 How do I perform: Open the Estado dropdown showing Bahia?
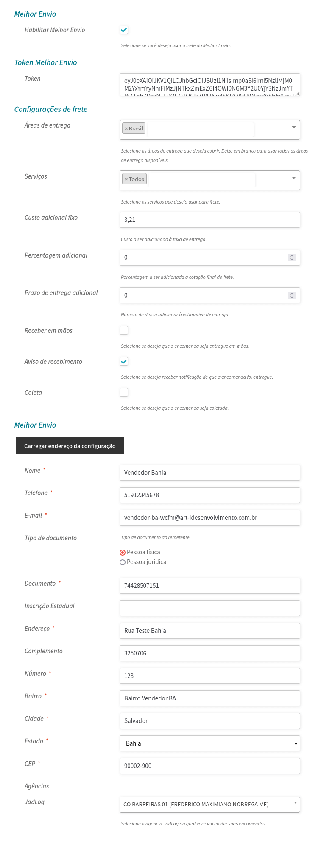click(x=210, y=743)
